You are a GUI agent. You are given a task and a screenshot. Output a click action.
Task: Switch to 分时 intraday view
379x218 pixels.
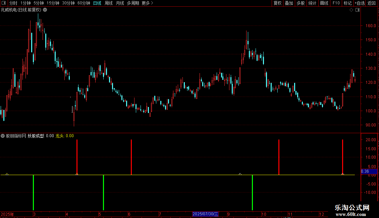pyautogui.click(x=13, y=3)
